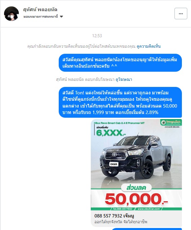191x230 pixels.
Task: Select the promotional message mentioning 2.89% interest
Action: click(x=120, y=102)
